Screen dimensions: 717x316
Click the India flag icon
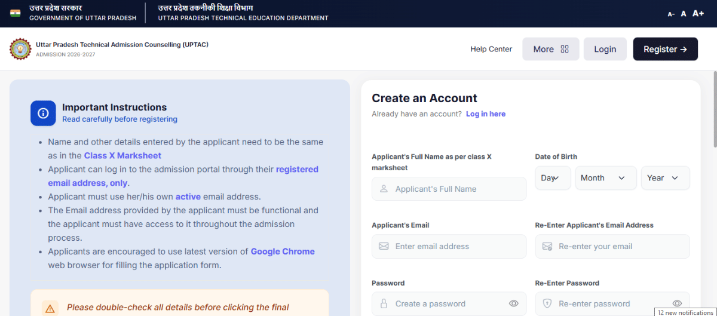pos(15,13)
